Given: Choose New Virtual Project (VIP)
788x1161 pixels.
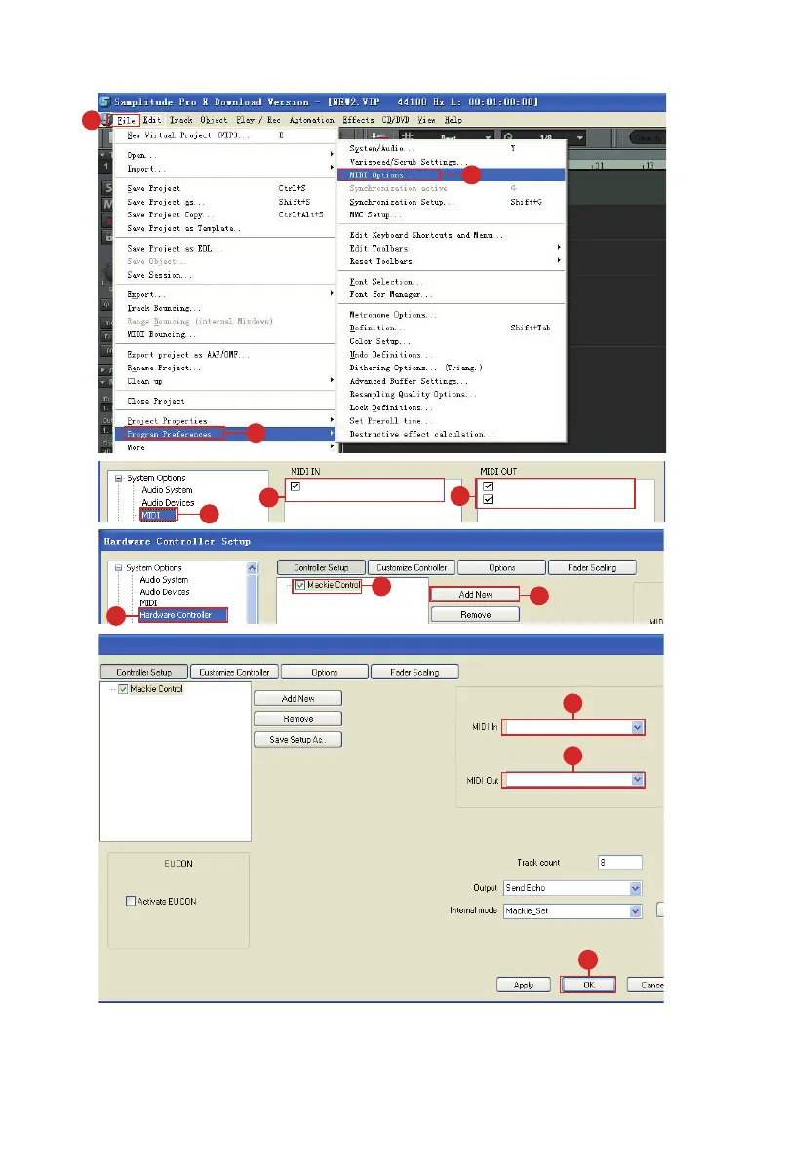Looking at the screenshot, I should point(225,135).
